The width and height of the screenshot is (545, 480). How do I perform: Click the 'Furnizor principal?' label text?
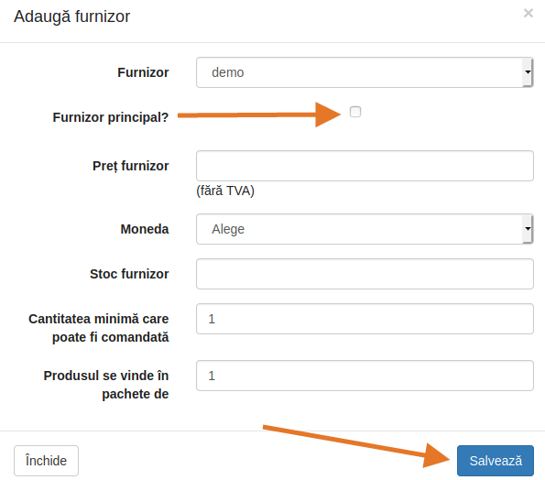(x=111, y=117)
